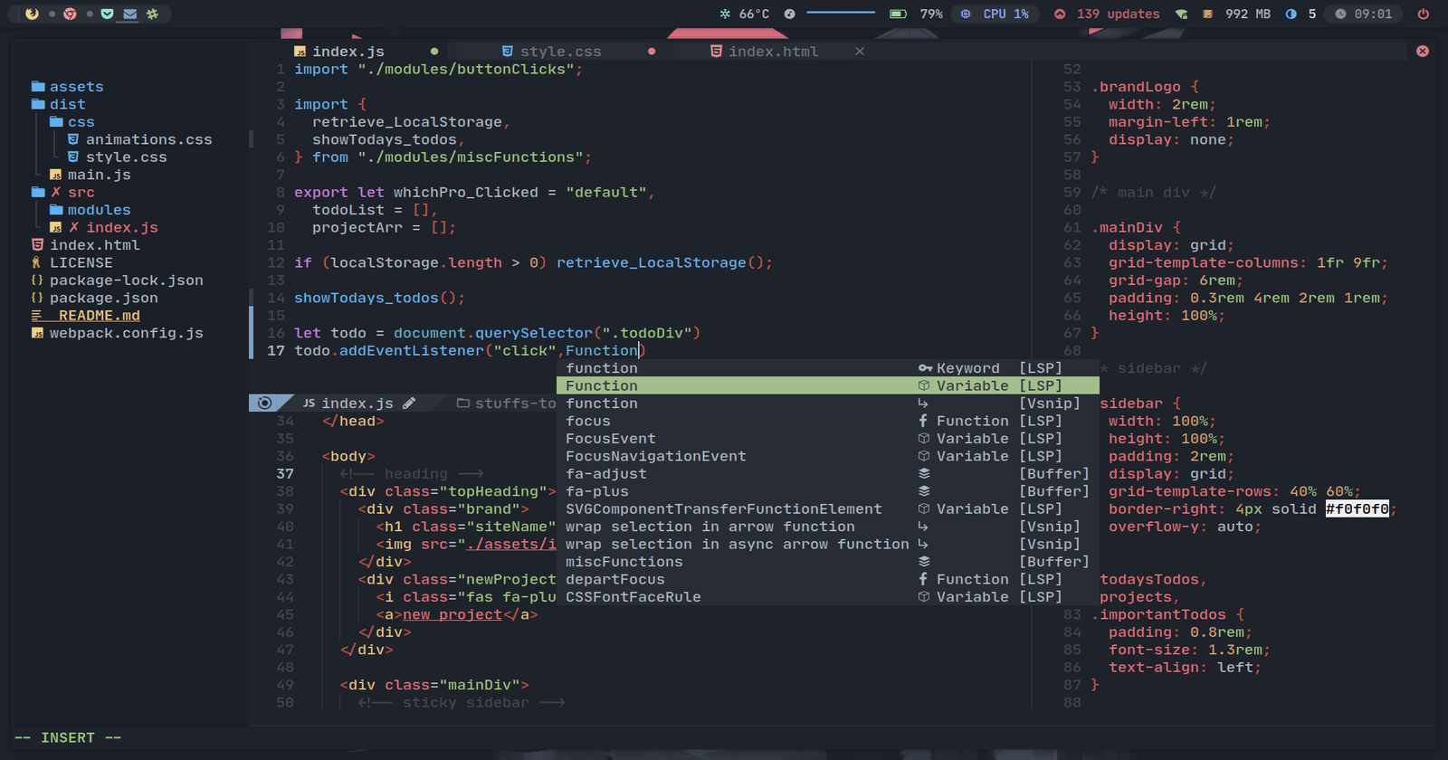This screenshot has width=1448, height=760.
Task: Click the brightness slider bar in top bar
Action: point(840,14)
